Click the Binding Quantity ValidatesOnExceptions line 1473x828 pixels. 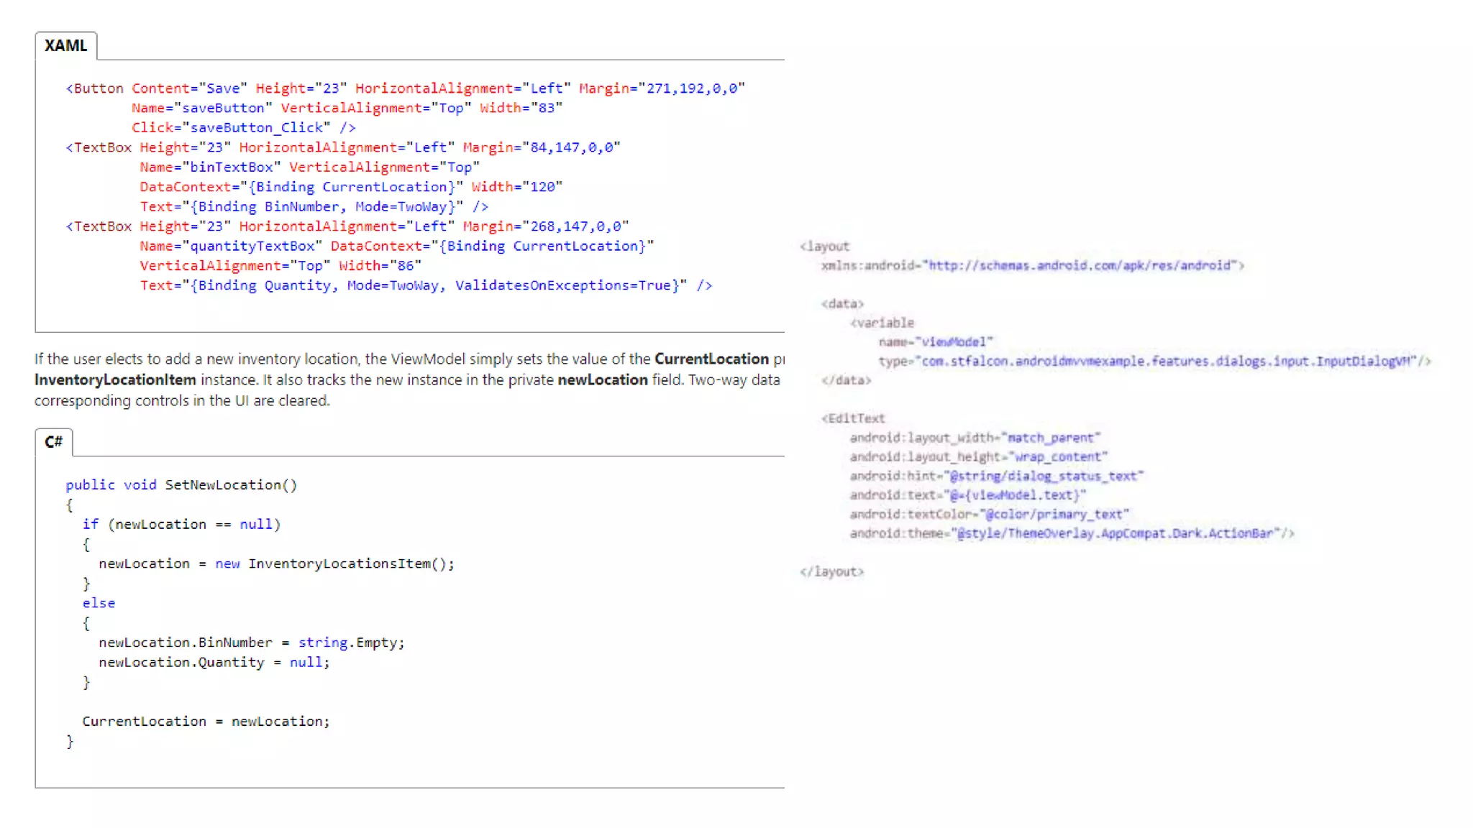(x=426, y=285)
